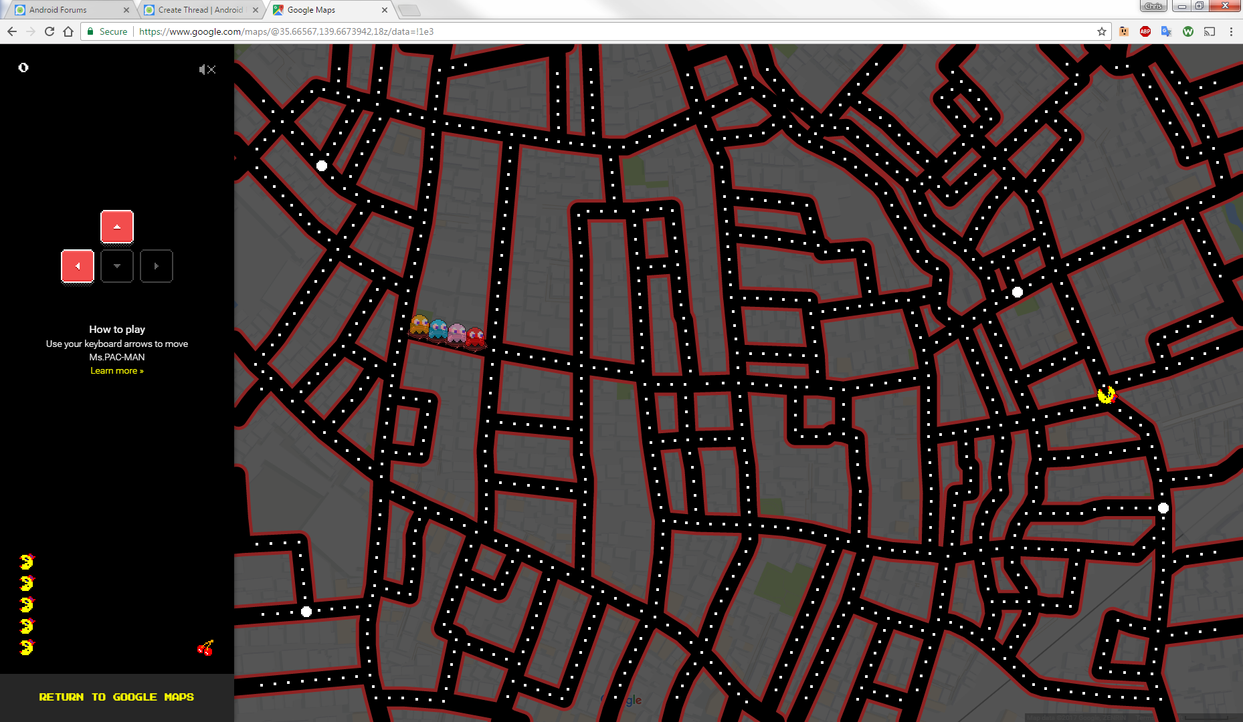Open the Cast to device icon
The image size is (1243, 722).
1210,31
